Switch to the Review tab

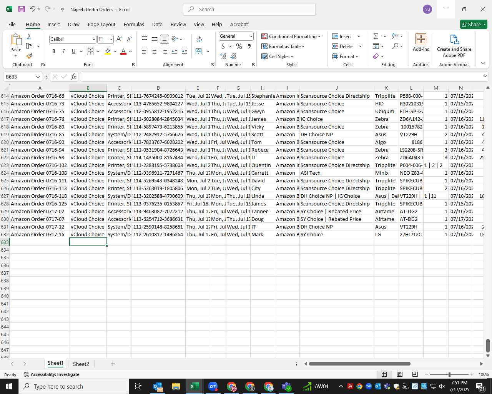coord(178,24)
